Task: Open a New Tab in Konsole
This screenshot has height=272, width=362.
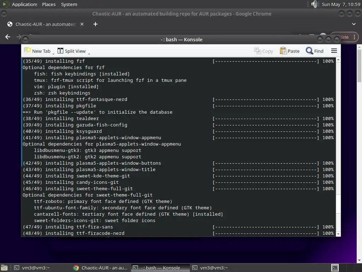Action: pyautogui.click(x=37, y=51)
